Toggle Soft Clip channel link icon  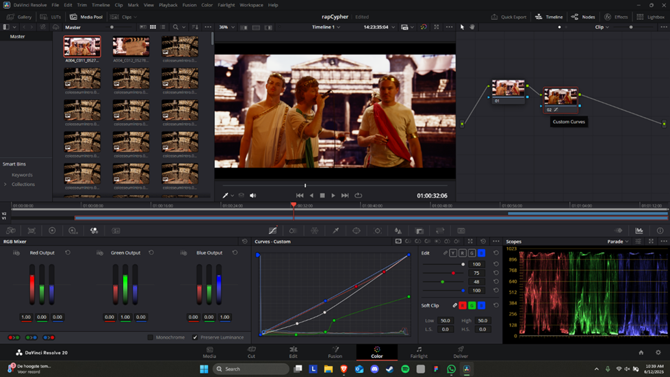(x=454, y=305)
